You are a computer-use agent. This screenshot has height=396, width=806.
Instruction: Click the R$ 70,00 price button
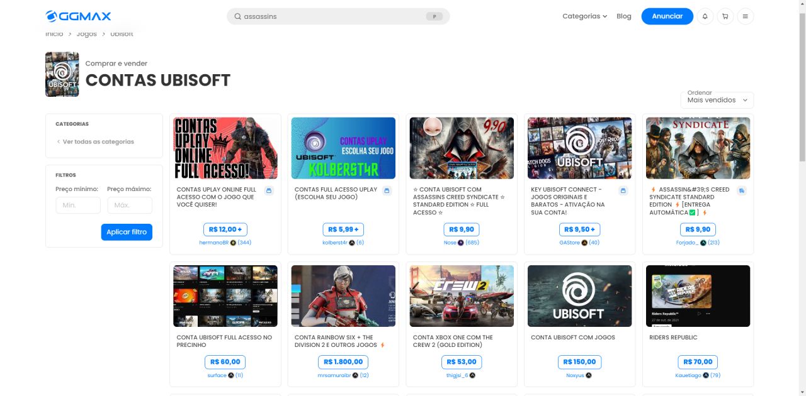[698, 362]
